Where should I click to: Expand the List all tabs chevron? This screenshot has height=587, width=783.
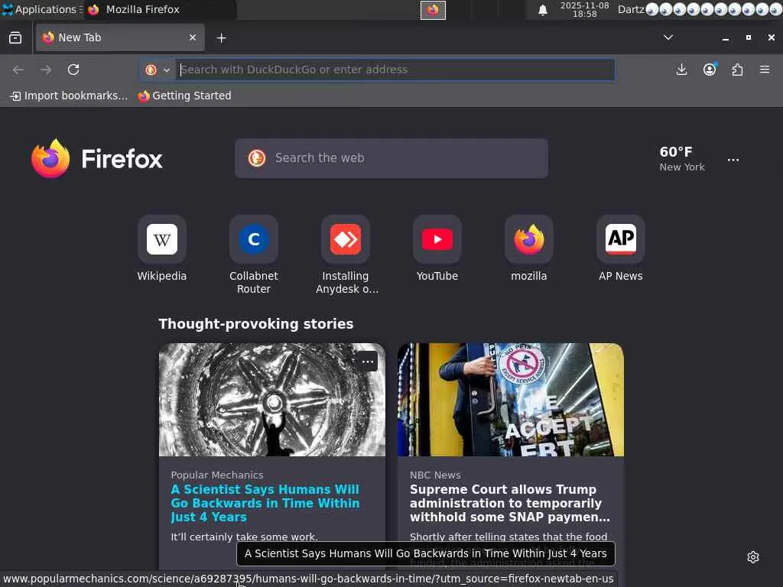click(x=668, y=37)
